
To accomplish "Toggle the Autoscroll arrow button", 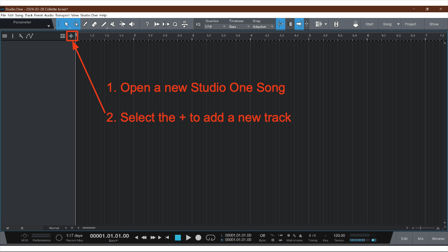I will 299,24.
